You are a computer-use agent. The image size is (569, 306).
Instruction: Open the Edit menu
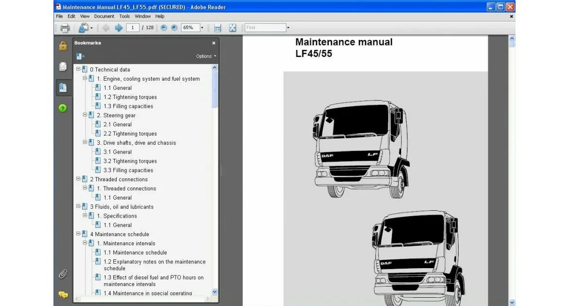tap(71, 17)
